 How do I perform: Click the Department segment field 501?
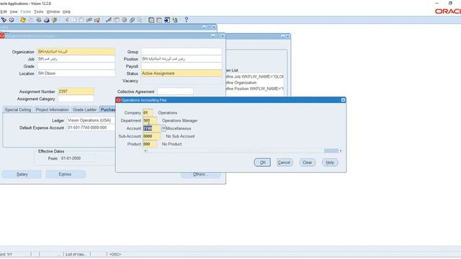point(150,120)
